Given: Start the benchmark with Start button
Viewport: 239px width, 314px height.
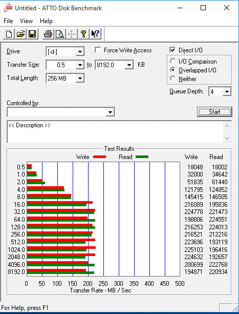Looking at the screenshot, I should [x=214, y=112].
